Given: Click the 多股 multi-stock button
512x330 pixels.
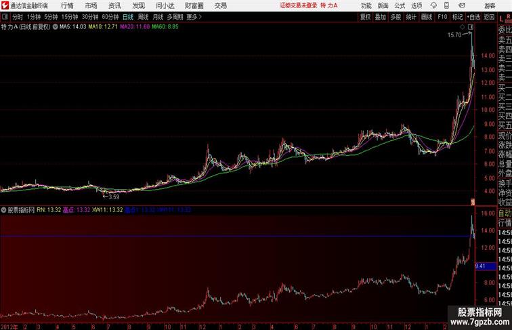Looking at the screenshot, I should [396, 17].
